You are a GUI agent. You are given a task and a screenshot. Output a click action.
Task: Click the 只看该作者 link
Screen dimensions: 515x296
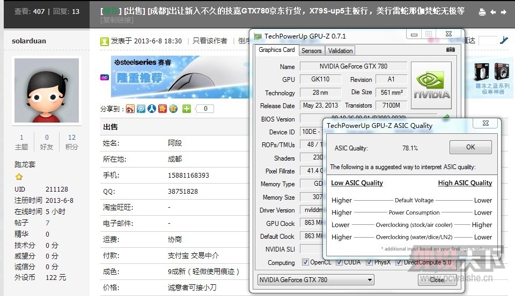[x=210, y=41]
